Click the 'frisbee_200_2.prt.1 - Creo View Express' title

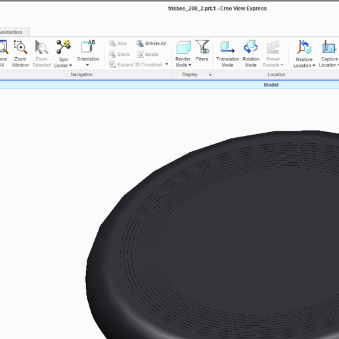click(217, 9)
